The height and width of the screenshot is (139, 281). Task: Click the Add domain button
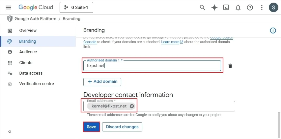(102, 82)
